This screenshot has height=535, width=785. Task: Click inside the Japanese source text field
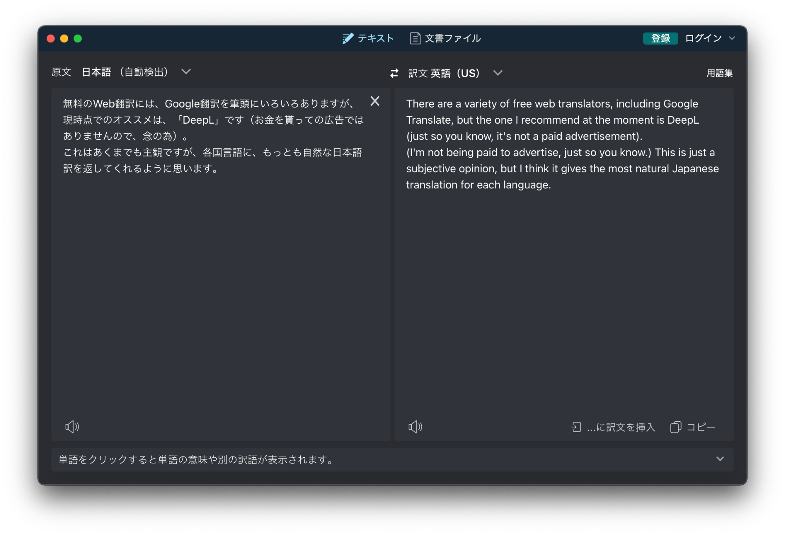[x=221, y=264]
